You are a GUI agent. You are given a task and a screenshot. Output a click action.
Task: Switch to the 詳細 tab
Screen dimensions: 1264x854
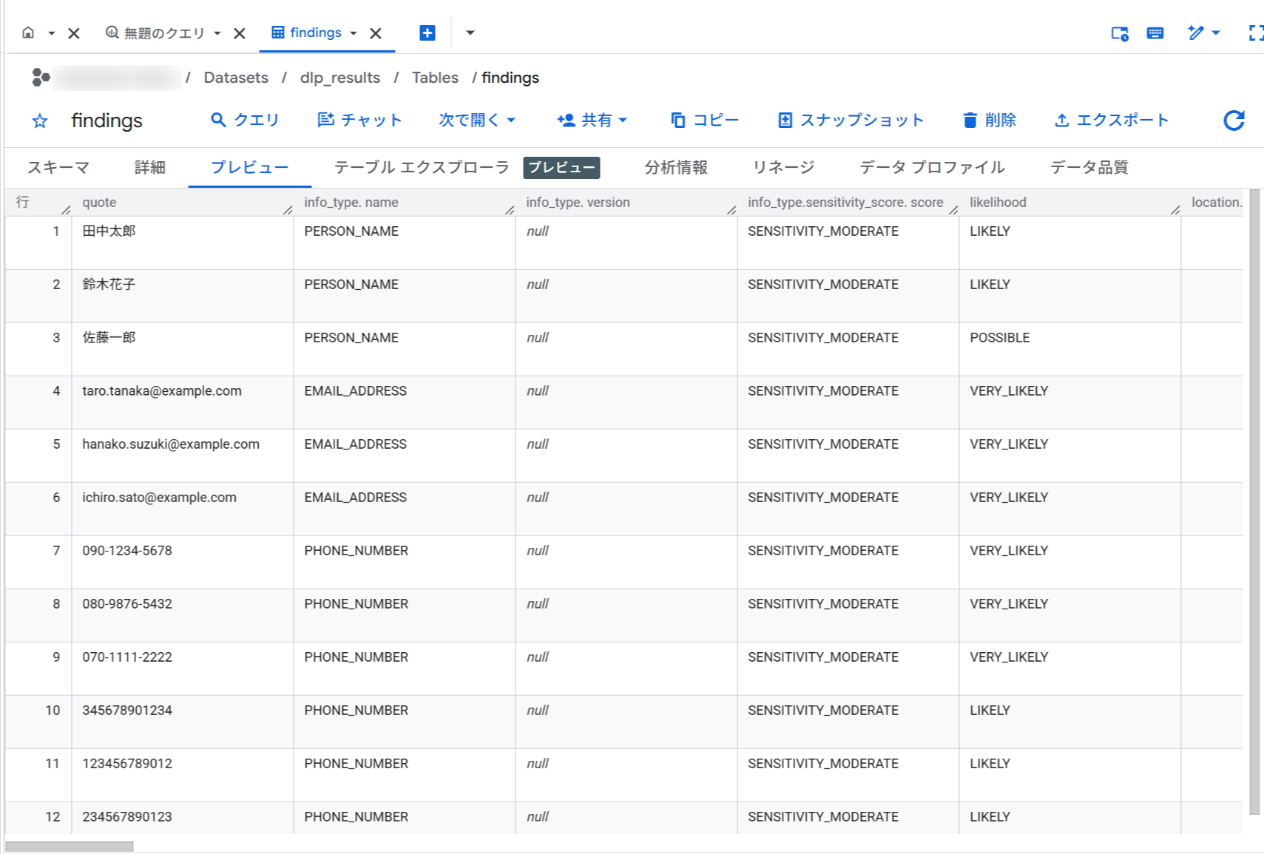[x=150, y=167]
